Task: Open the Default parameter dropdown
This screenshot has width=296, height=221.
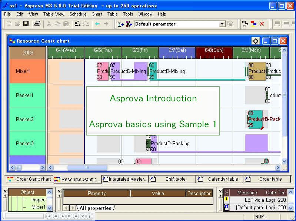Action: [x=222, y=24]
